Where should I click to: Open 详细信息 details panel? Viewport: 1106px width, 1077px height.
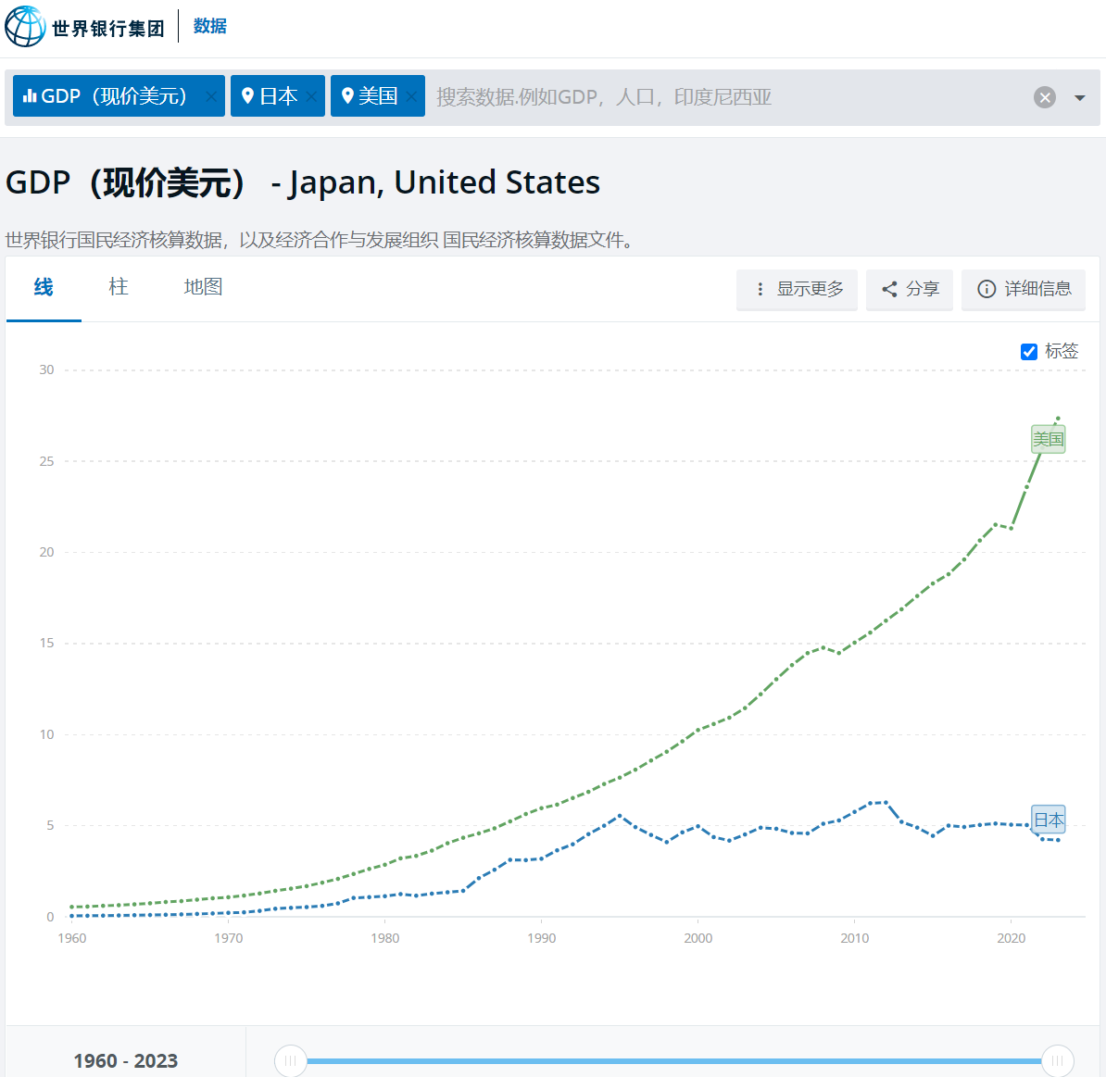pyautogui.click(x=1024, y=289)
